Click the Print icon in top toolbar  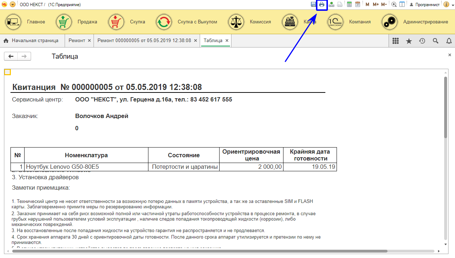point(322,5)
